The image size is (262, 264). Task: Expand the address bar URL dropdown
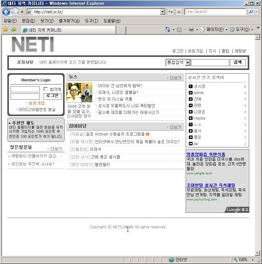point(162,12)
